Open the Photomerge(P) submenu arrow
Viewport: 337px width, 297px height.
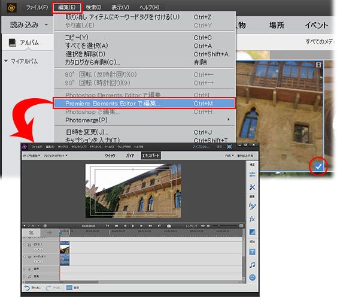tap(229, 120)
